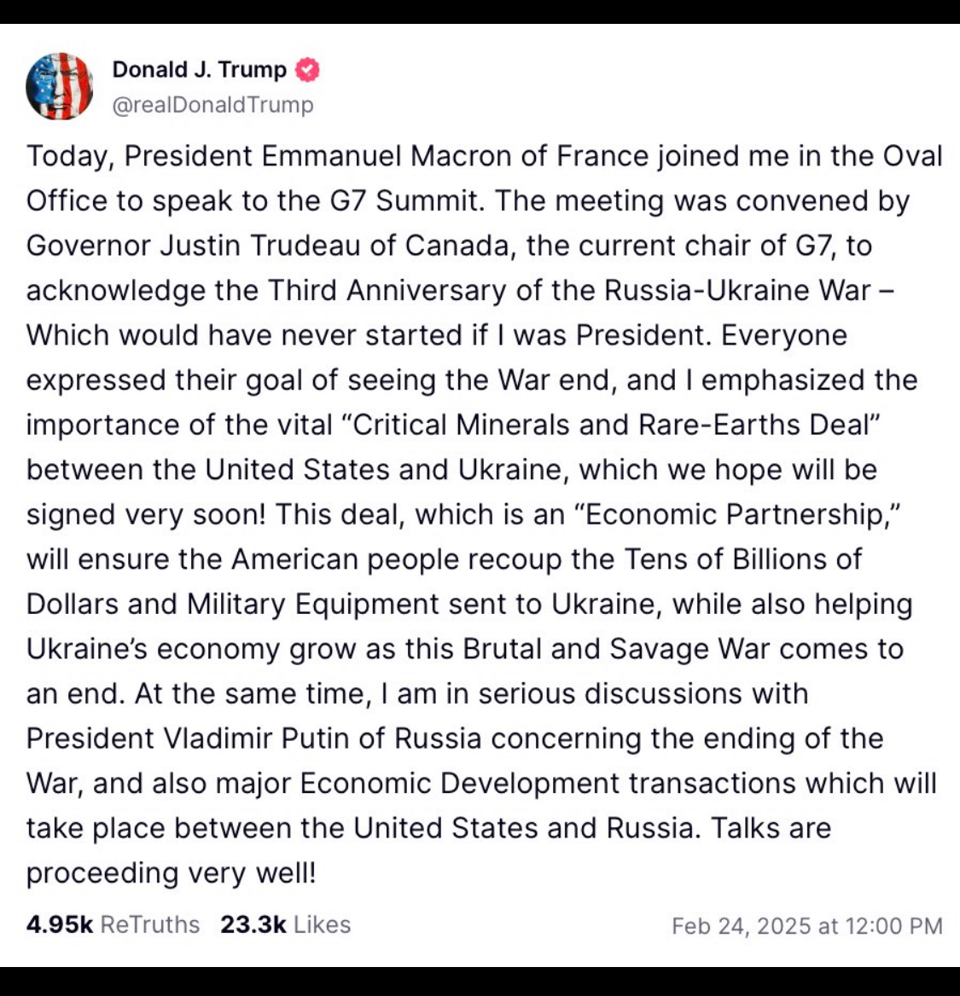The image size is (960, 996).
Task: Click the Donald J. Trump display name
Action: coord(199,70)
